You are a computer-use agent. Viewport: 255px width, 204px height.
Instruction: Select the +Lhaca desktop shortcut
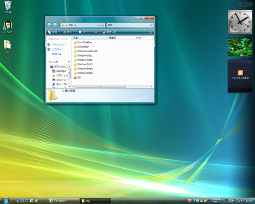pyautogui.click(x=8, y=27)
